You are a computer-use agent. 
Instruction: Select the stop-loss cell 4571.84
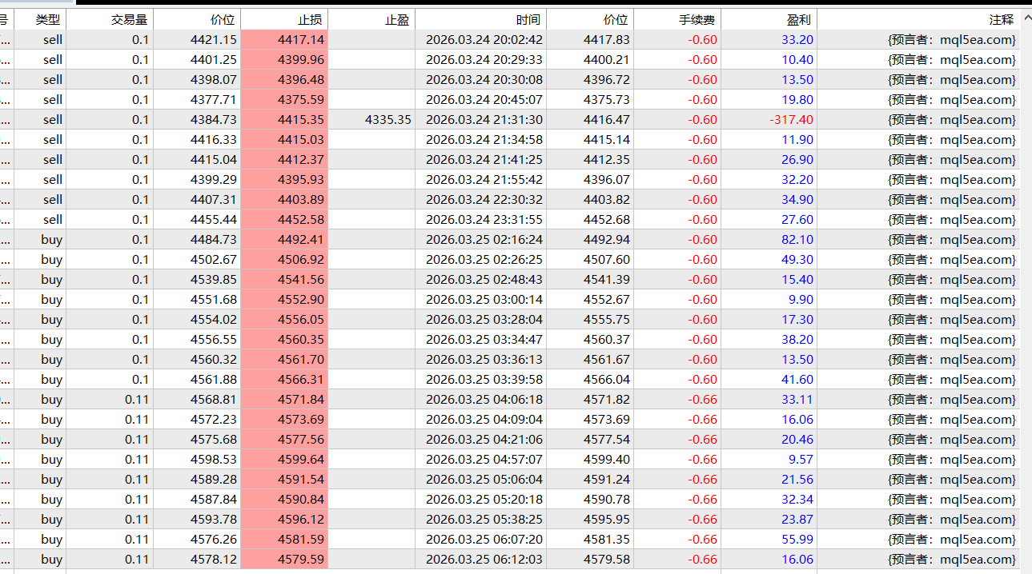click(x=300, y=400)
